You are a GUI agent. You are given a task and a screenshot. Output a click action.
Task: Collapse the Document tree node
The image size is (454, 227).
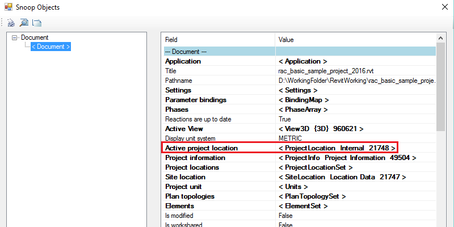tap(15, 37)
